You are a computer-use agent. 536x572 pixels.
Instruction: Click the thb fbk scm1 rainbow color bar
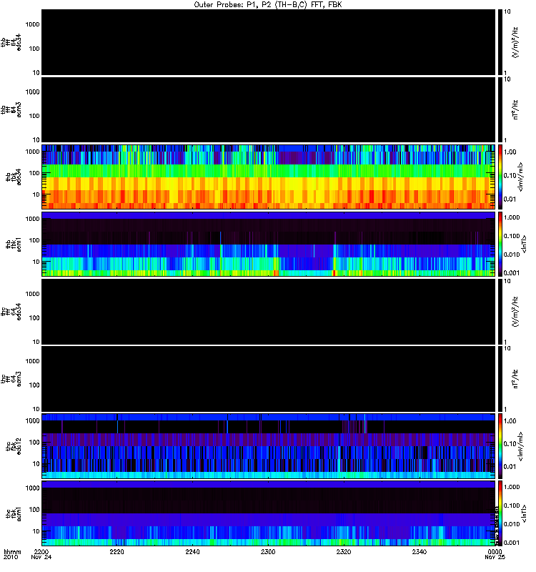pos(500,244)
